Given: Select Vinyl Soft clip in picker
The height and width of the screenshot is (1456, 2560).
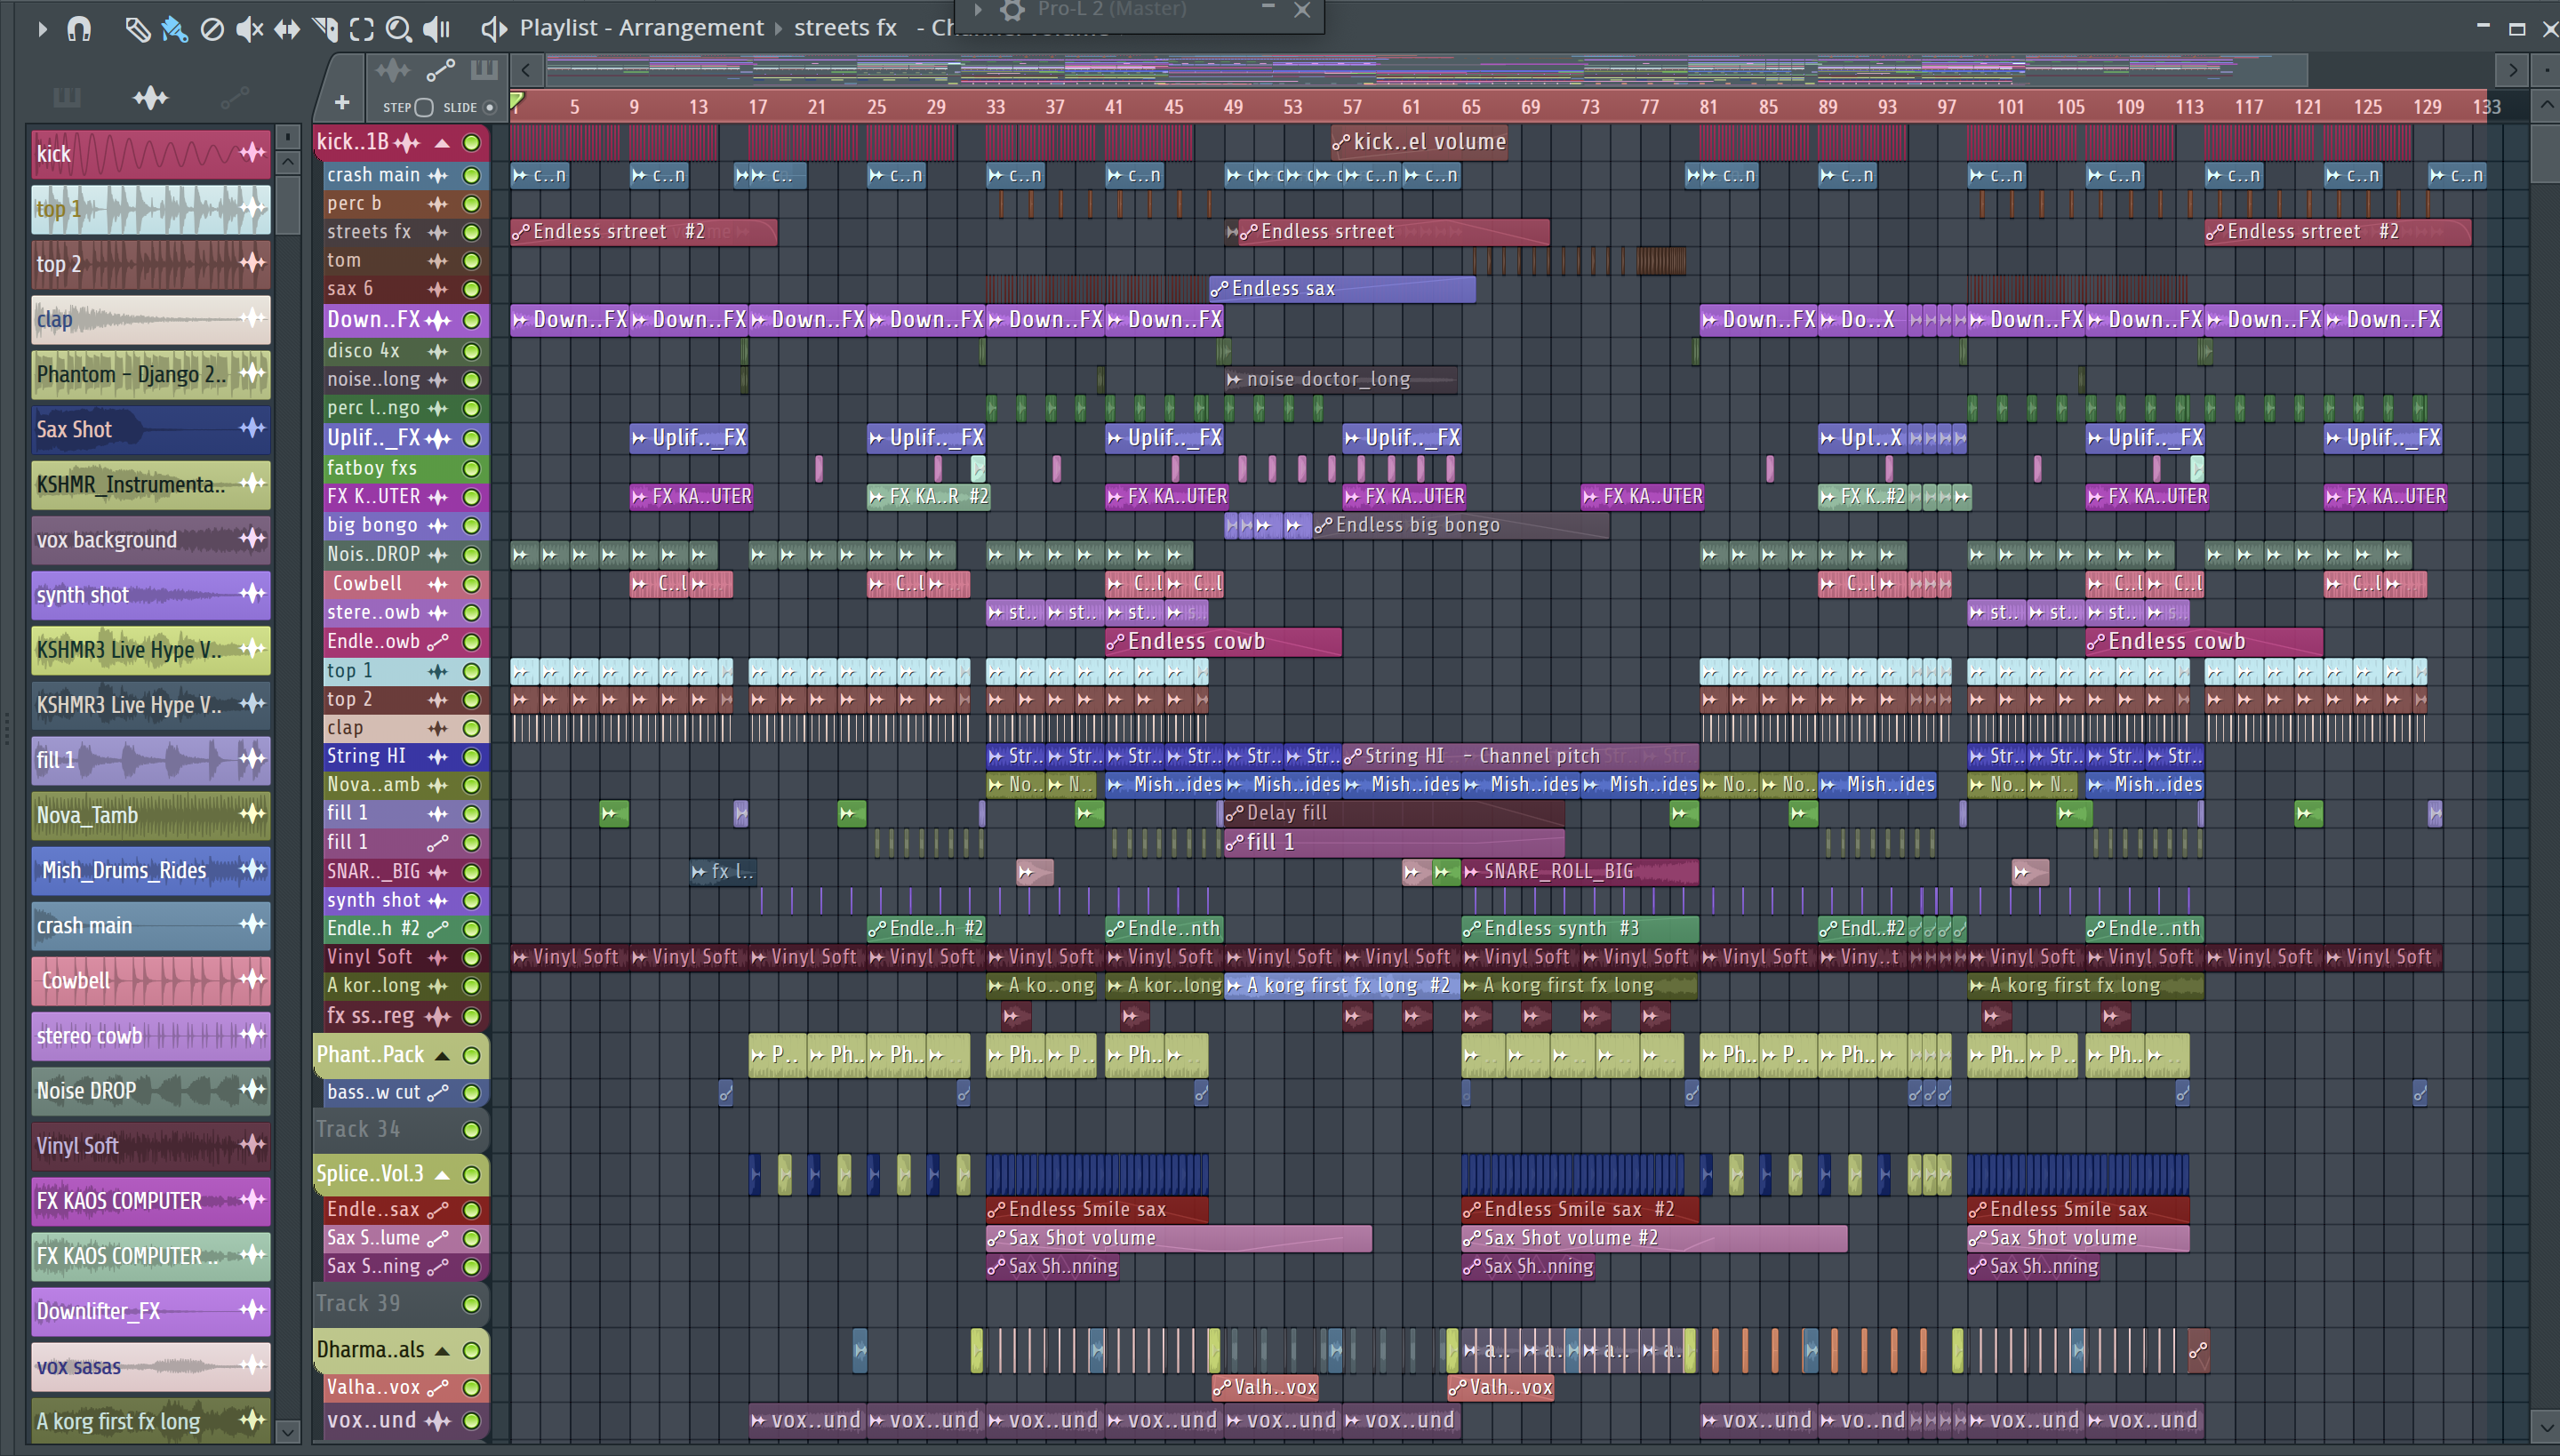Looking at the screenshot, I should [151, 1146].
